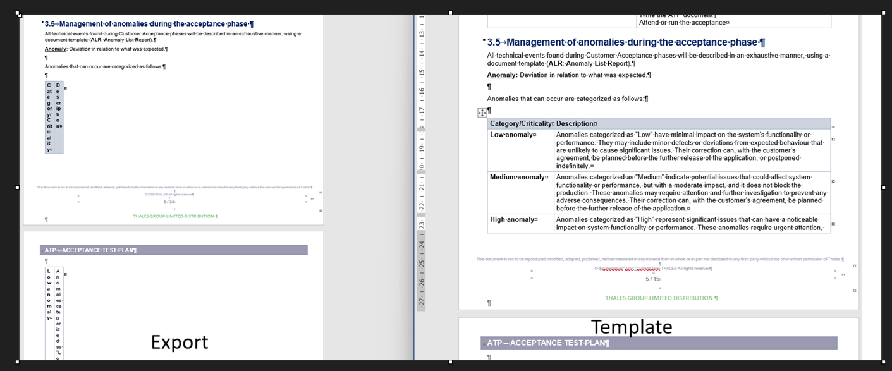Click the top-left corner resize handle

pyautogui.click(x=18, y=13)
